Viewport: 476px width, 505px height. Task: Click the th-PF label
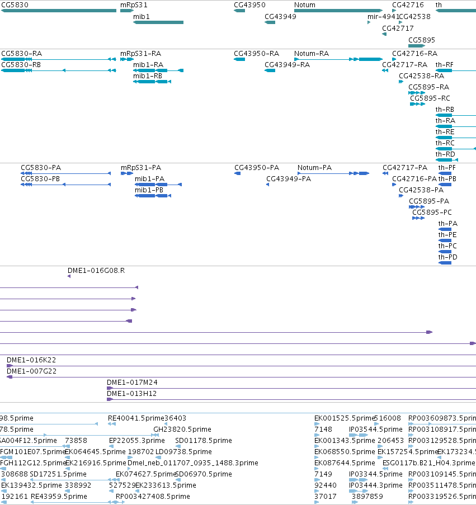tap(447, 167)
